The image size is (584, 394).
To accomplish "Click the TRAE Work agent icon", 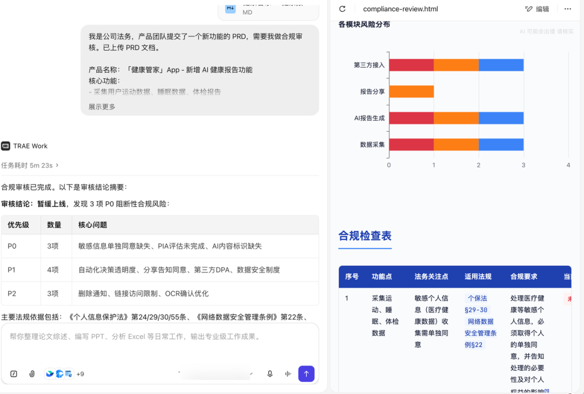I will [5, 146].
